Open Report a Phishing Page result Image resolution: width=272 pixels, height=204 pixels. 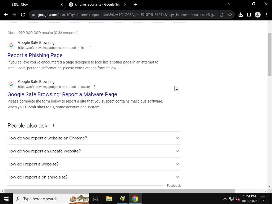pyautogui.click(x=35, y=55)
